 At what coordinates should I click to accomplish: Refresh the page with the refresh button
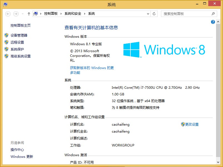tap(154, 14)
